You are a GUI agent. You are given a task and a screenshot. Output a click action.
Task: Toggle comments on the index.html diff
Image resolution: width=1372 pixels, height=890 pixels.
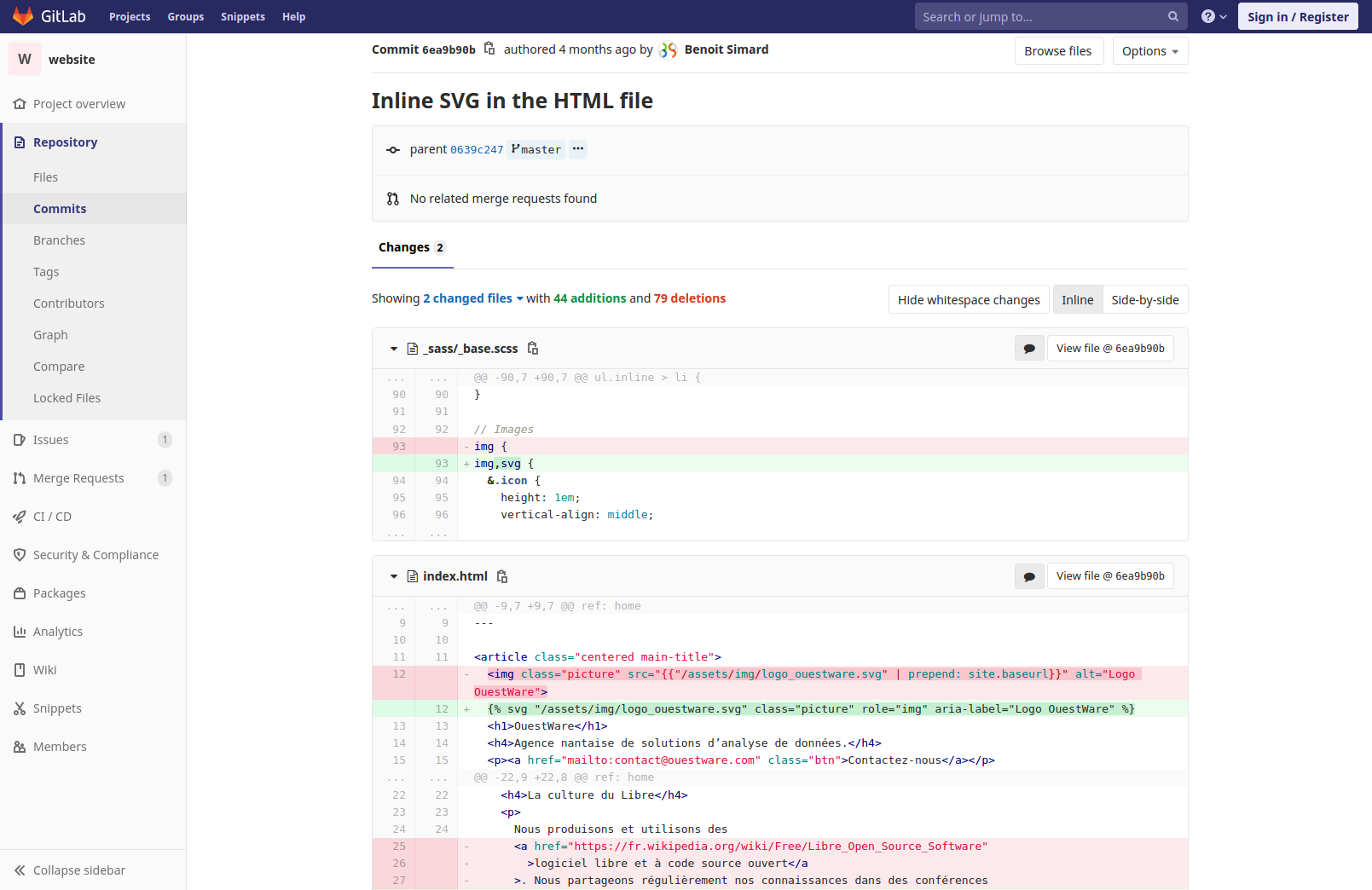(1029, 576)
